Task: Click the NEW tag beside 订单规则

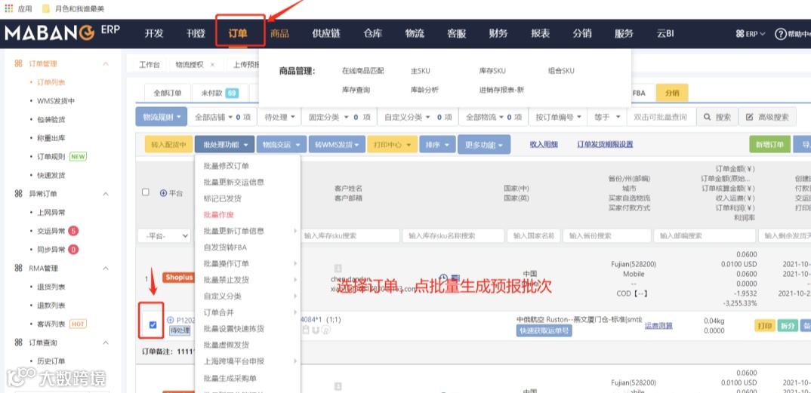Action: click(78, 156)
